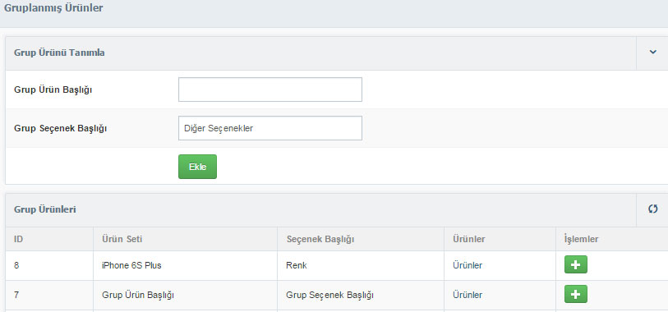The height and width of the screenshot is (312, 668).
Task: Click the Ürünler column header
Action: [469, 239]
